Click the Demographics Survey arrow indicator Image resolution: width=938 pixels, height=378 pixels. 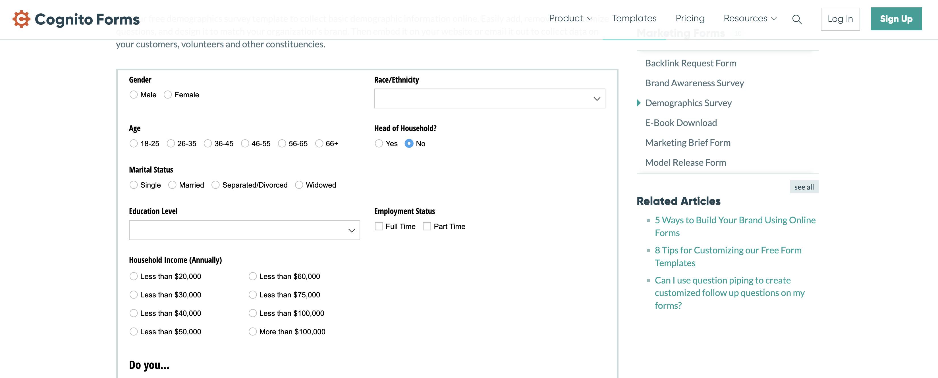[638, 103]
